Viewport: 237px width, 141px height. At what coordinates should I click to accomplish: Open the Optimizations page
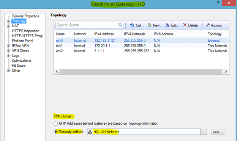tap(22, 61)
